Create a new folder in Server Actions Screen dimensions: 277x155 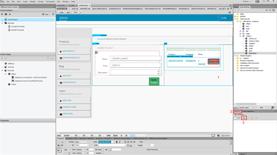[6, 14]
